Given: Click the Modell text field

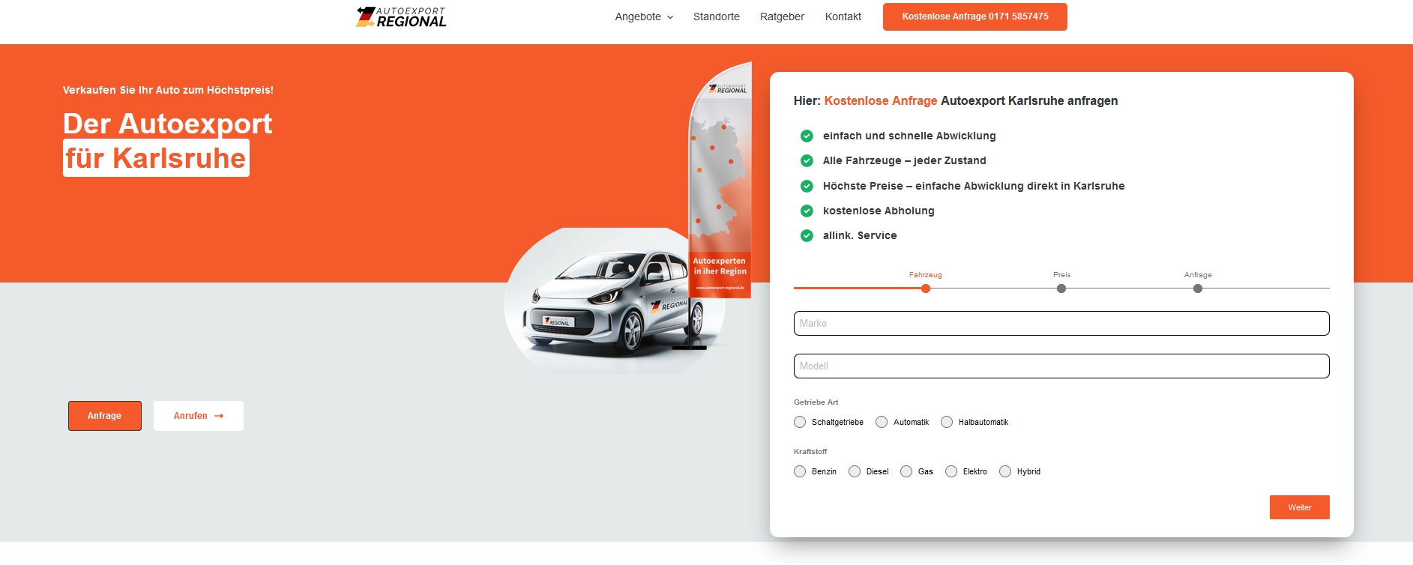Looking at the screenshot, I should [1061, 366].
